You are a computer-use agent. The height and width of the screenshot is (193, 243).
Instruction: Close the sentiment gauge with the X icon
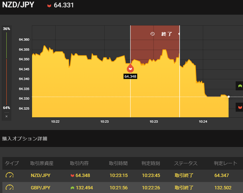click(7, 116)
